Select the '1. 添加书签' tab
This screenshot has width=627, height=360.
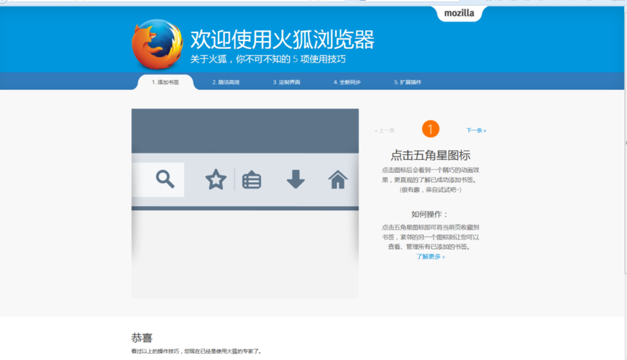[165, 82]
